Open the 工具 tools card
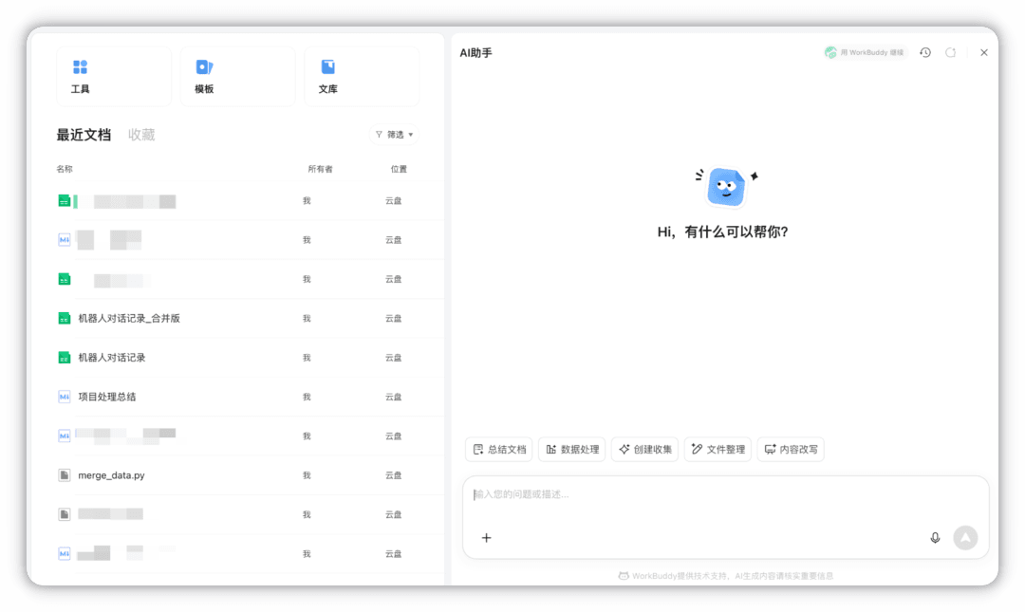 coord(114,77)
